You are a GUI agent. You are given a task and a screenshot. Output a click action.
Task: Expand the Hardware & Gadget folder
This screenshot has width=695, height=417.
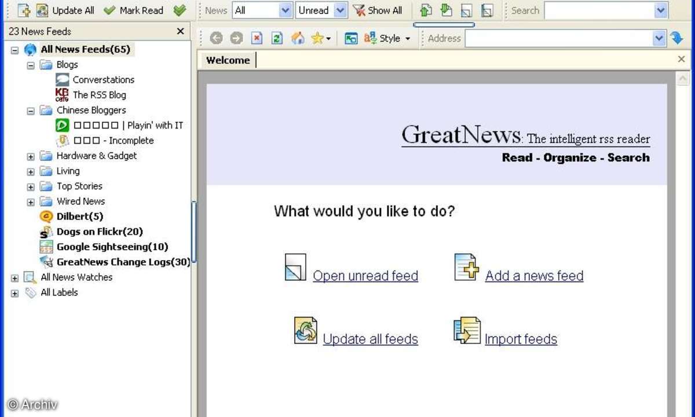coord(31,156)
